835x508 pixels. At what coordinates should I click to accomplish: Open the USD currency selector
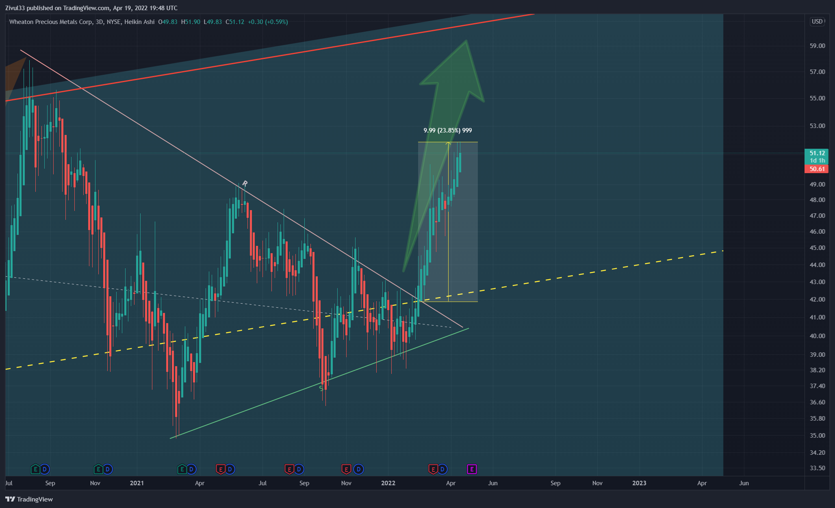click(x=817, y=22)
